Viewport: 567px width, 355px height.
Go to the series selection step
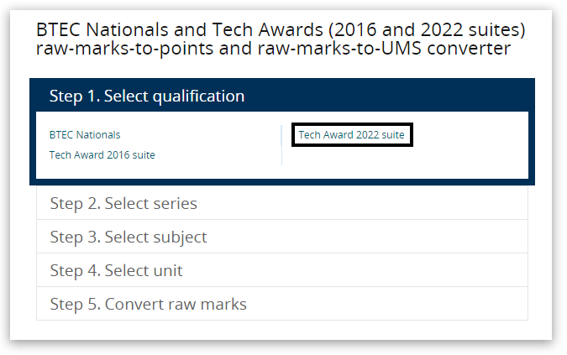(x=123, y=203)
